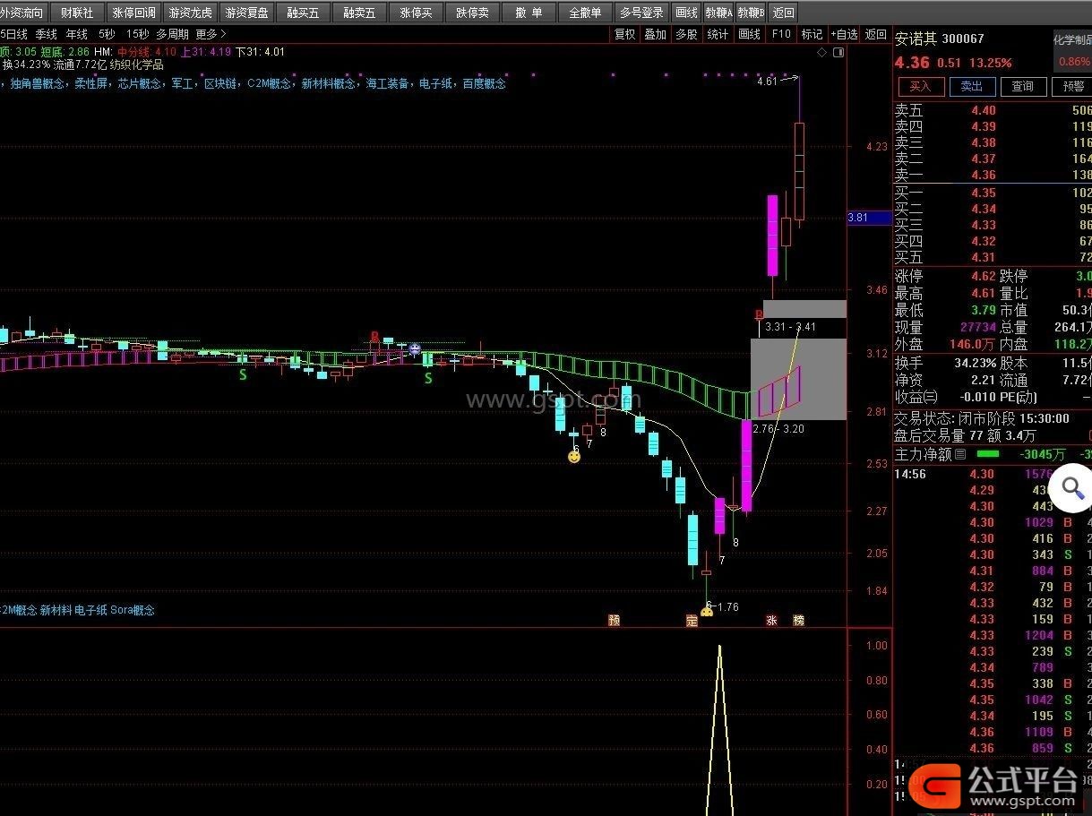The image size is (1092, 816).
Task: Click the red B marker near 3.31 - 3.41
Action: coord(759,315)
